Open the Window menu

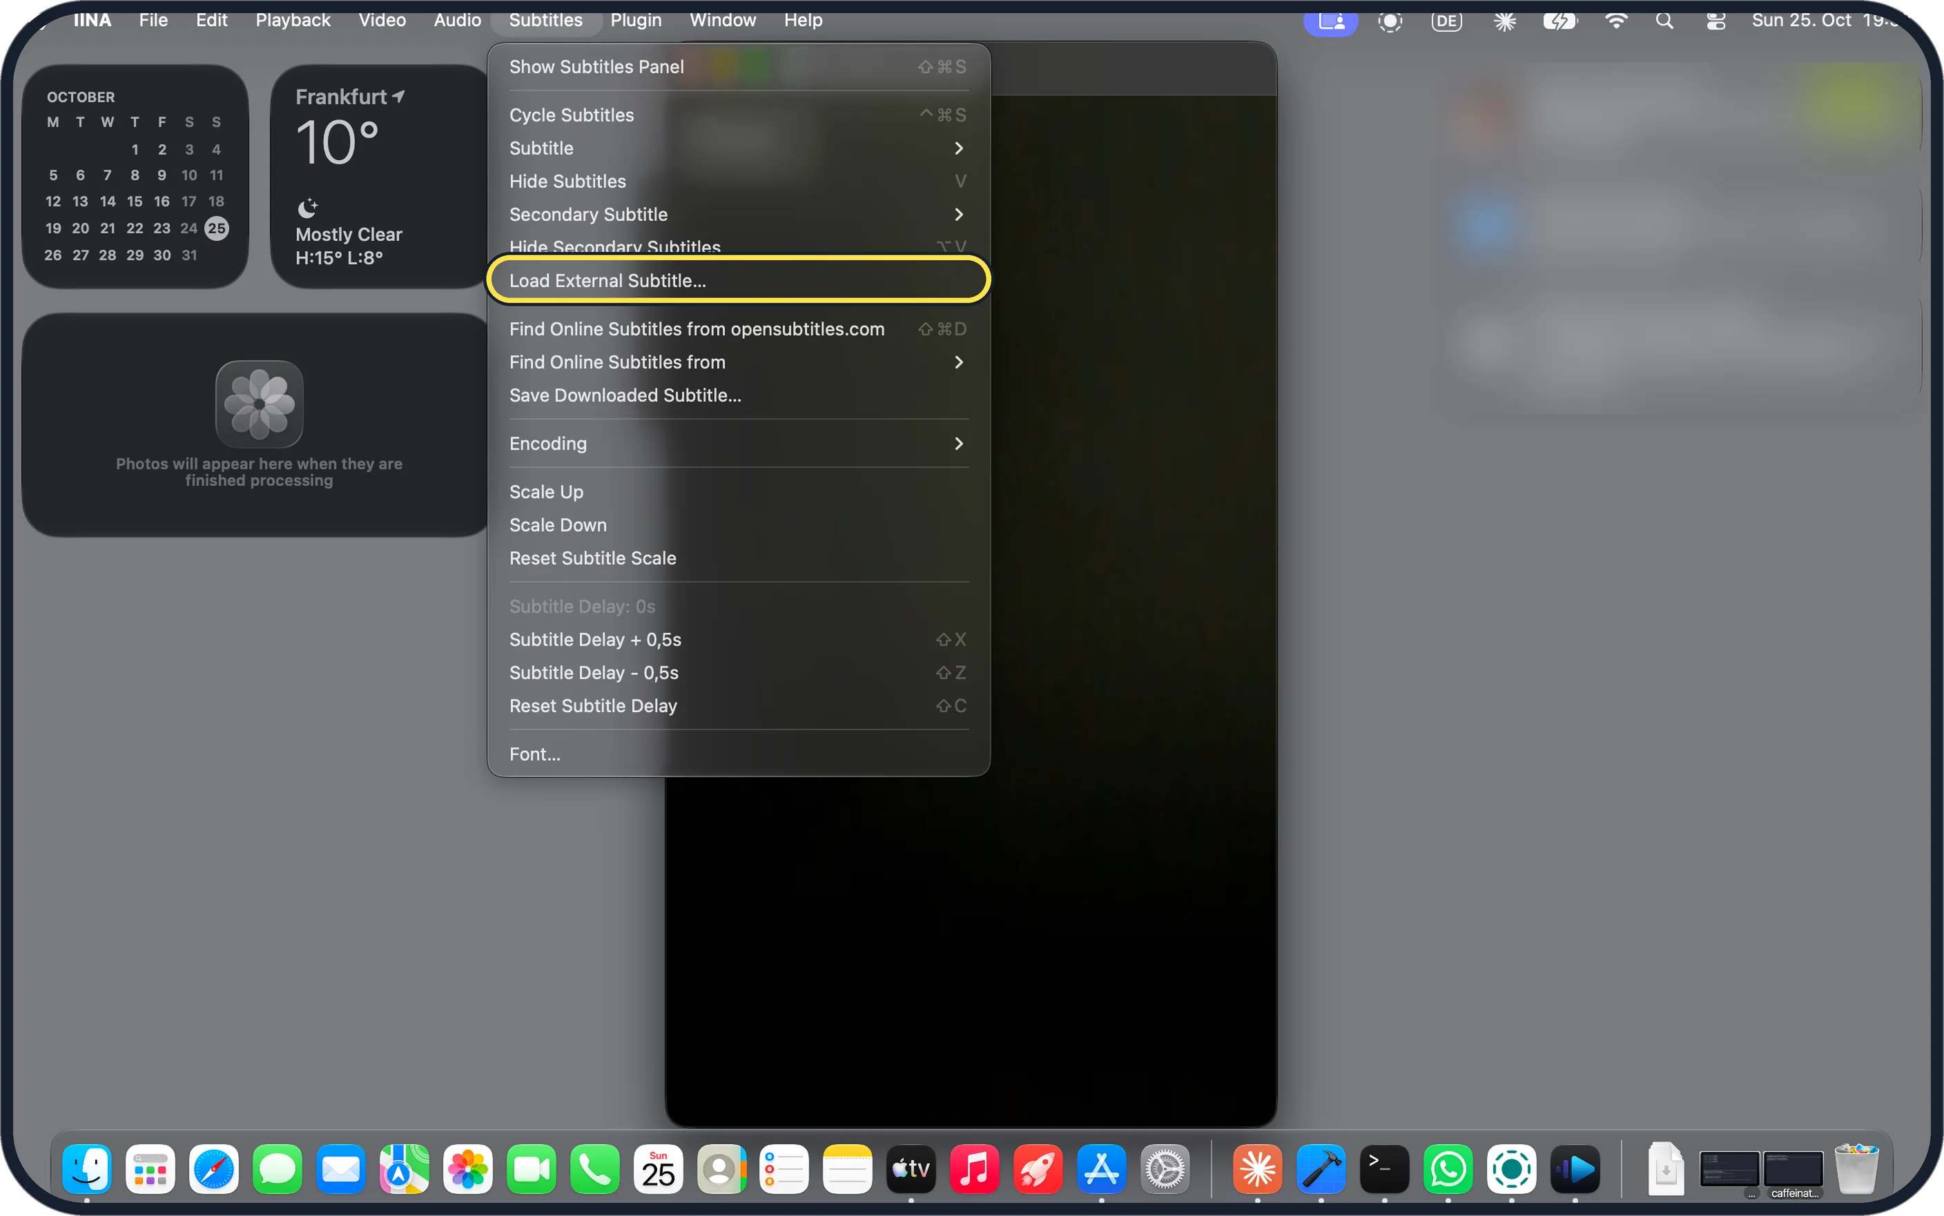722,20
